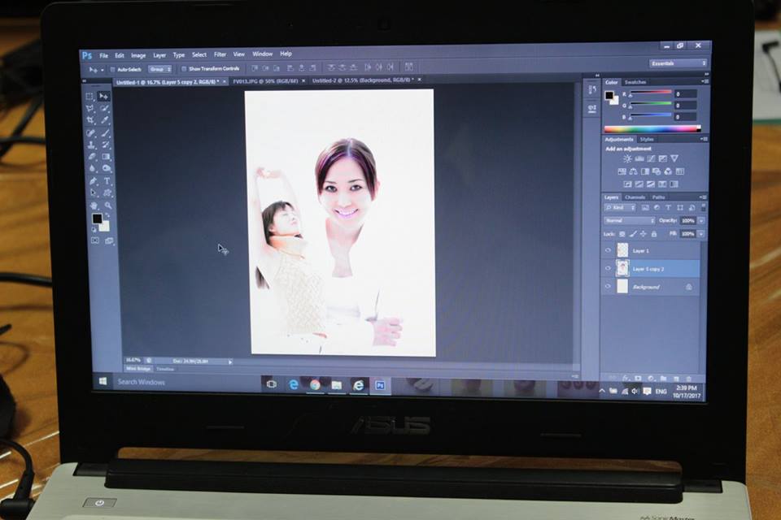Screen dimensions: 781x520
Task: Open the Essentials workspace dropdown
Action: (678, 63)
